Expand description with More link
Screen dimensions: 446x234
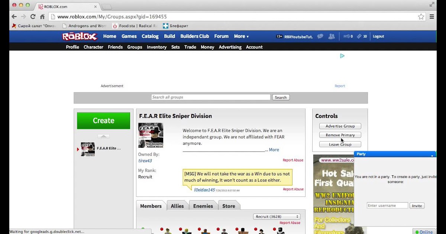[x=274, y=150]
